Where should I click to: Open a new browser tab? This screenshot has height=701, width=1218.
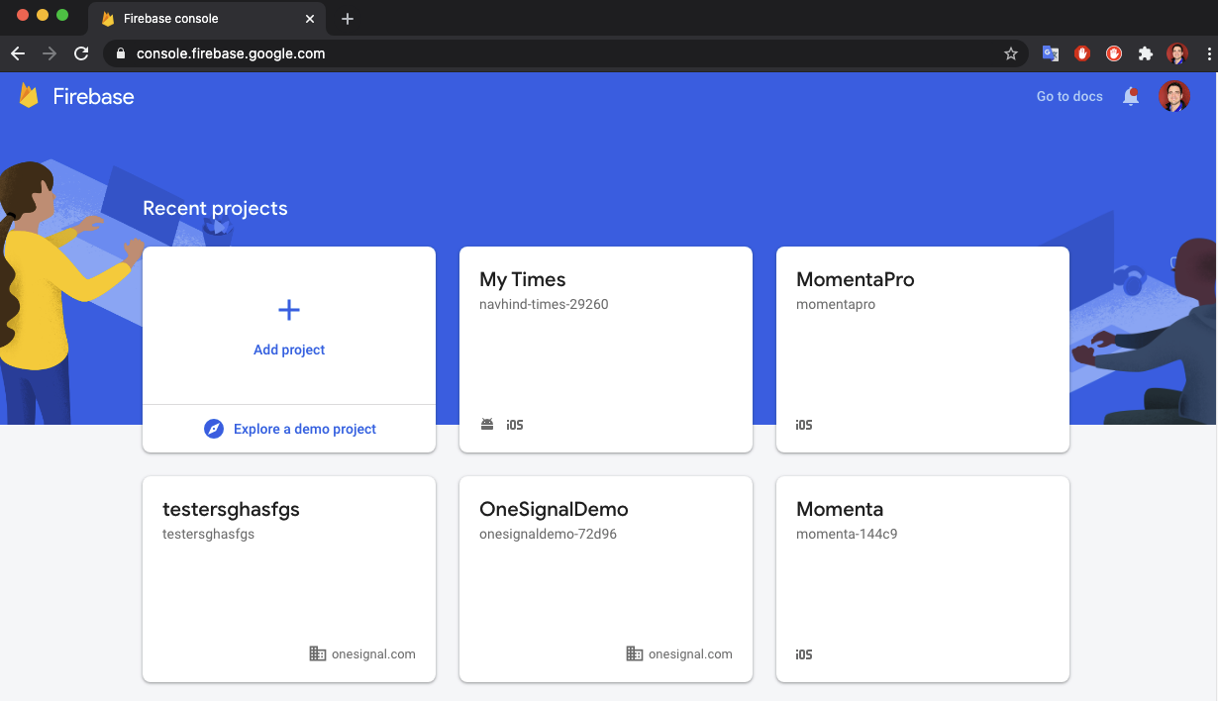347,18
